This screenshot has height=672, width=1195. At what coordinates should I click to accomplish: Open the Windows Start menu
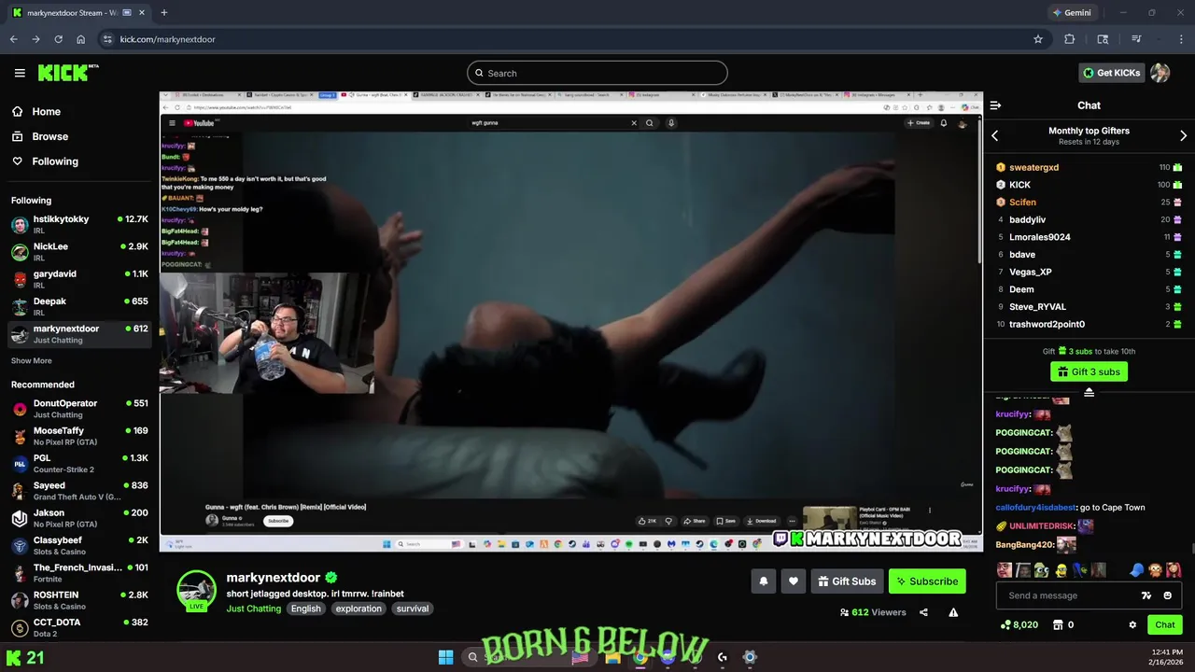coord(445,657)
